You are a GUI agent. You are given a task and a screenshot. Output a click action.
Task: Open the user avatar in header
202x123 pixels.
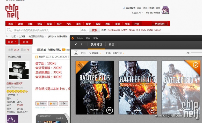165,10
